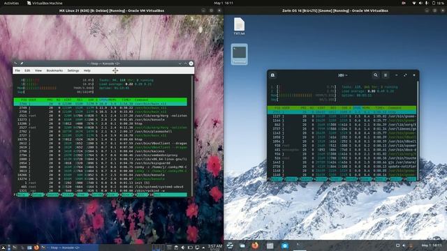Click F1 Help in Konsole htop footer
Viewport: 447px width, 251px height.
22,195
